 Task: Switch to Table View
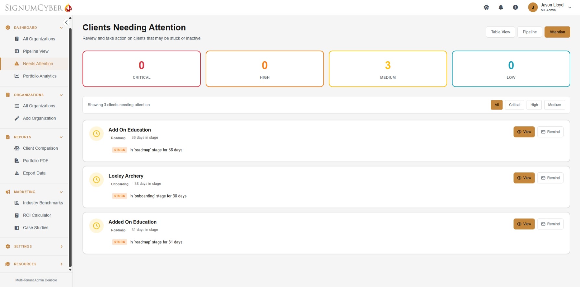pyautogui.click(x=500, y=32)
